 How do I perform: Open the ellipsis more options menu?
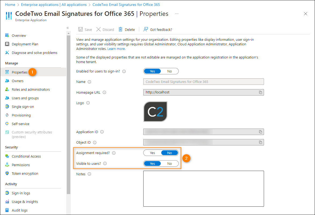click(x=177, y=14)
